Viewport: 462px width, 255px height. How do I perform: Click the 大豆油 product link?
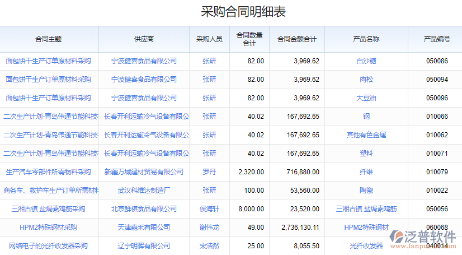click(x=366, y=98)
